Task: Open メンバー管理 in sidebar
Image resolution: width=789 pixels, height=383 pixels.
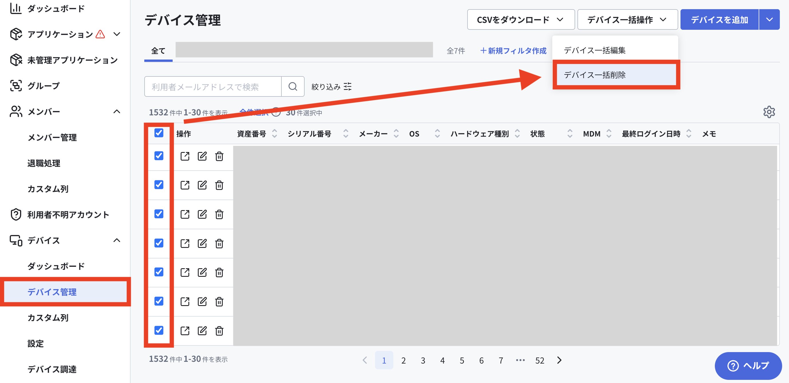Action: (52, 137)
